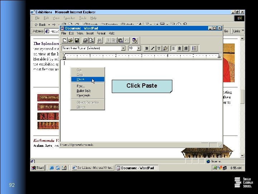Click the Internet Explorer quick launch icon
The height and width of the screenshot is (194, 258).
click(x=52, y=168)
